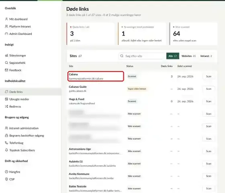Click Scannet badge in Hugs & Food row
Viewport: 225px width, 193px height.
pyautogui.click(x=132, y=101)
